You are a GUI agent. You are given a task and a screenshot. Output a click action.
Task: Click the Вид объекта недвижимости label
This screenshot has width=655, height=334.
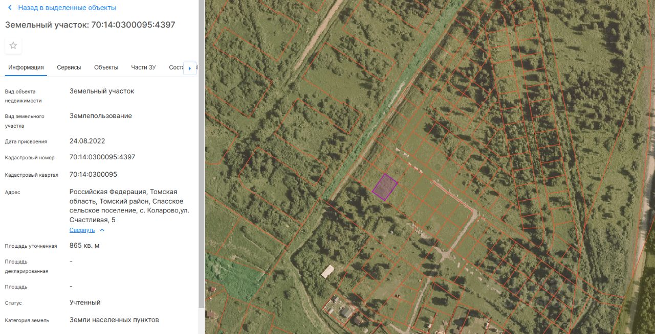[24, 96]
